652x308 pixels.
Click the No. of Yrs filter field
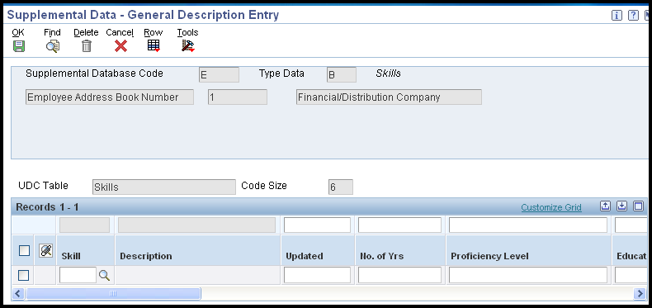coord(399,225)
